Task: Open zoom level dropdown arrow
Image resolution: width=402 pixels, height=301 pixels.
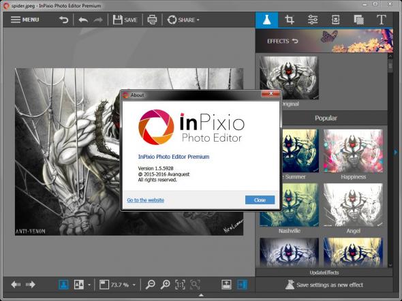Action: tap(134, 285)
